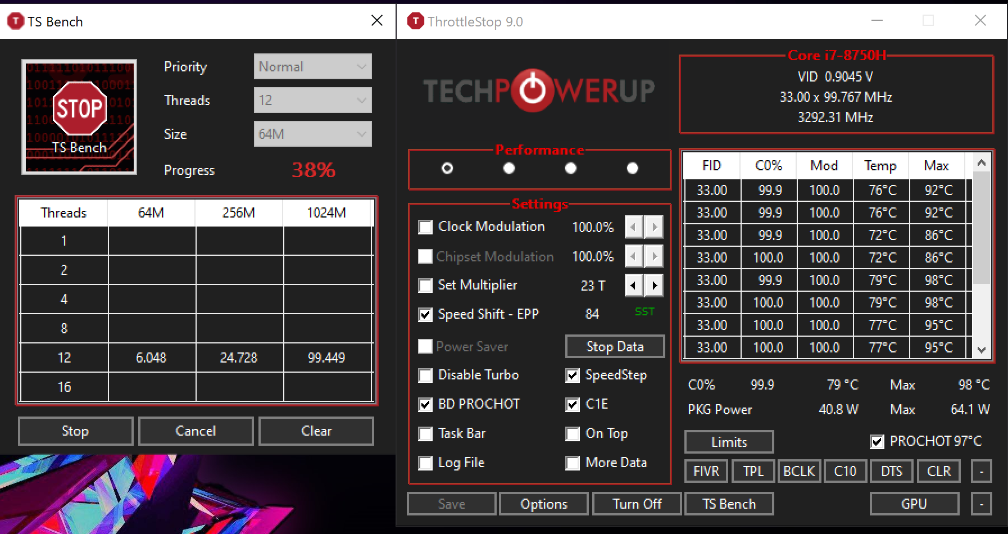Enable the Clock Modulation checkbox
Screen dimensions: 1008x534
pyautogui.click(x=425, y=227)
